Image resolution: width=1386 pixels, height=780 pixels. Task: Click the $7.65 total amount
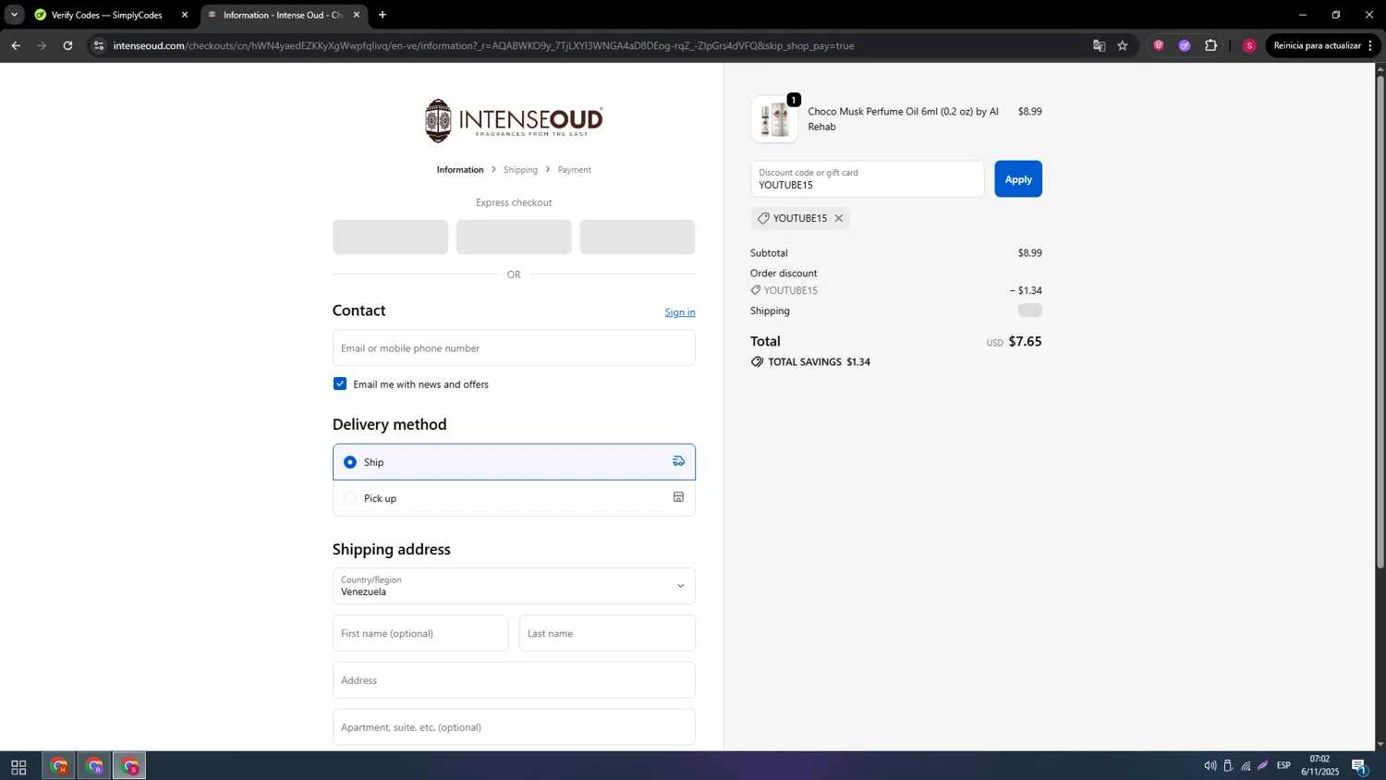[x=1025, y=341]
